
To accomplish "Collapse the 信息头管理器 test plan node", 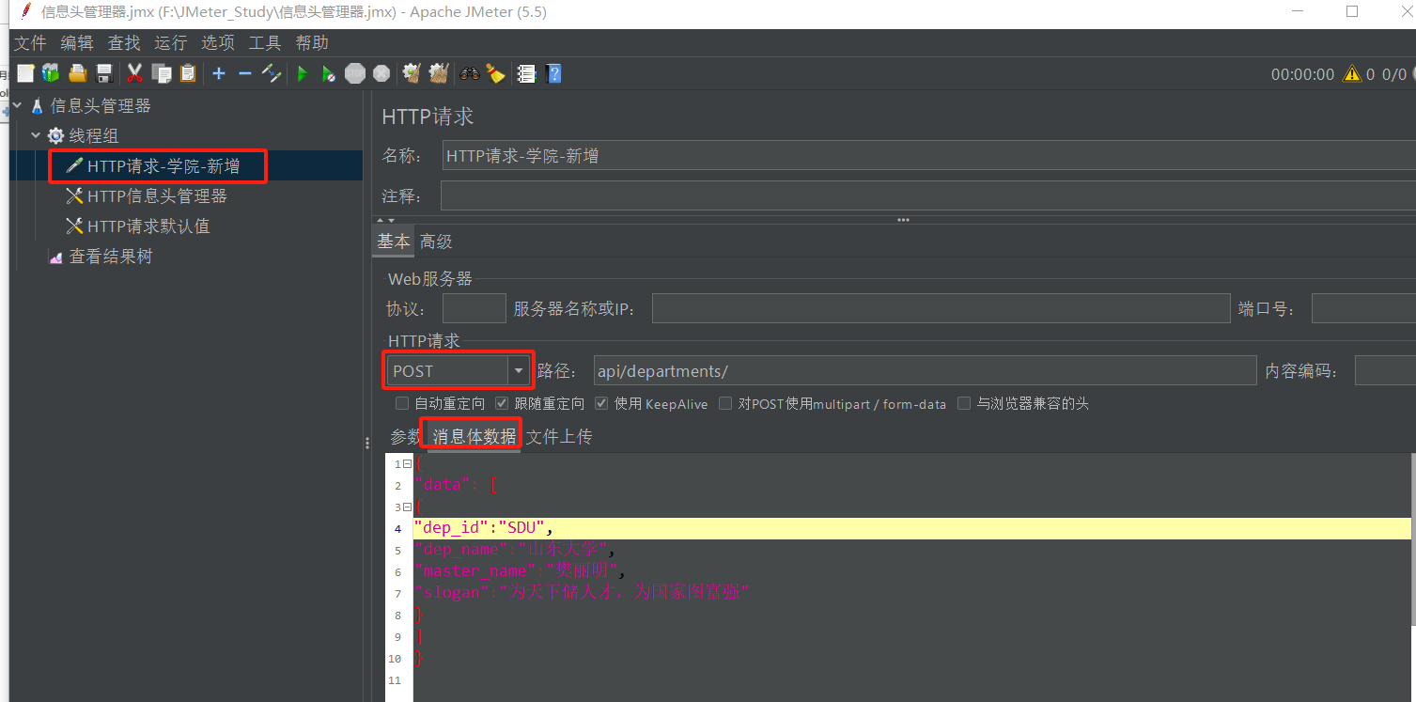I will 18,105.
